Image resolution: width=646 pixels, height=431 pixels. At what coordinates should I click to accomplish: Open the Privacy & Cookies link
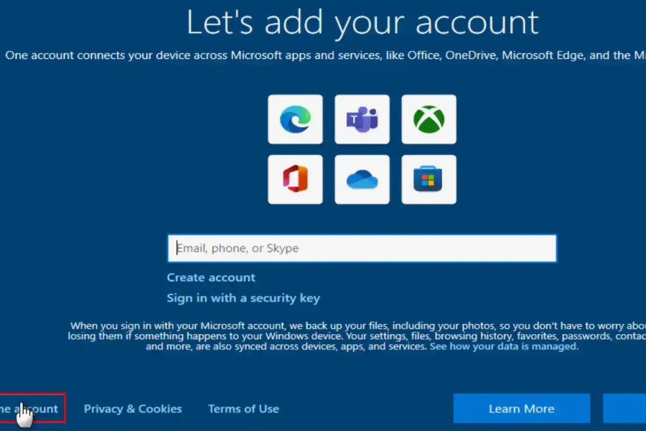coord(133,409)
